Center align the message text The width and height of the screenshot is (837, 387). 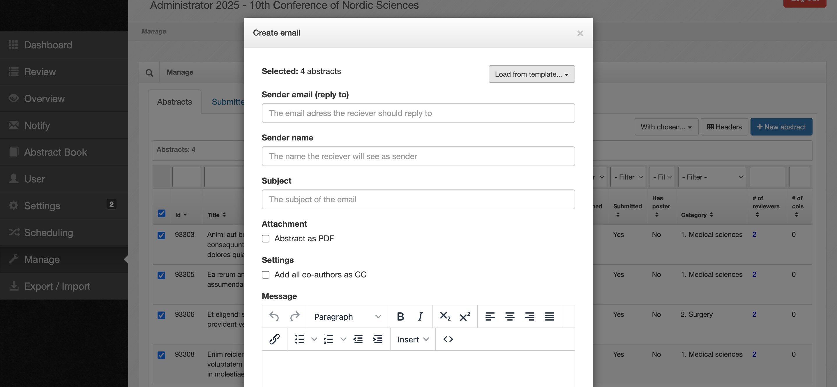509,316
